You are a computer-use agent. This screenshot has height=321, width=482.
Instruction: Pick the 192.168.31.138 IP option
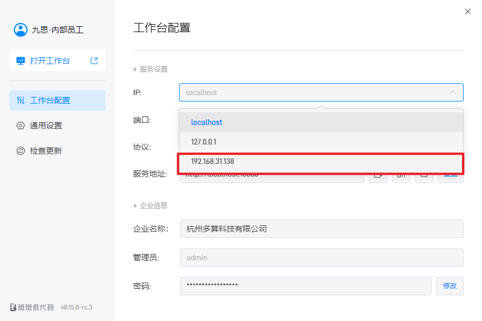pos(212,162)
